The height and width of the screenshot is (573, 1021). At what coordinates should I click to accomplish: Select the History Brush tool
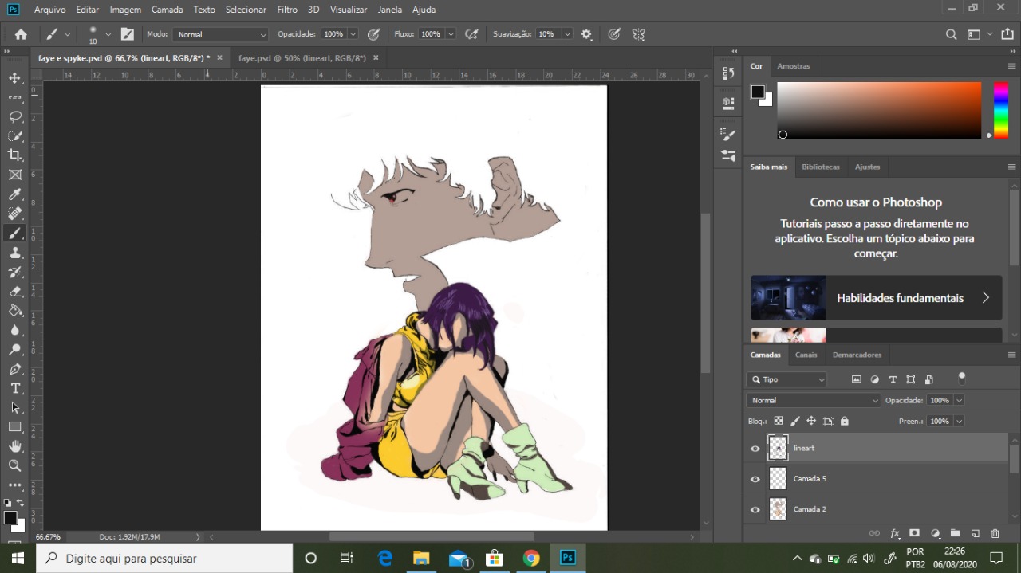(14, 272)
